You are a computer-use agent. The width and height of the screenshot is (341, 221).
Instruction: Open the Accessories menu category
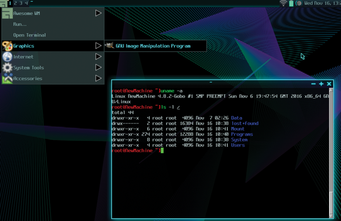53,78
